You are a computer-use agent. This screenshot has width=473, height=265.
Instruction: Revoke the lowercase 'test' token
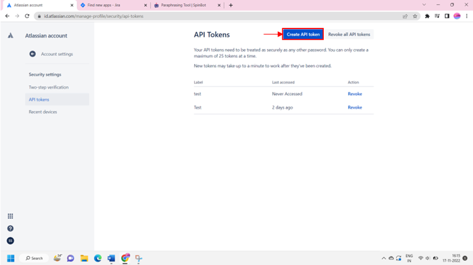(355, 94)
